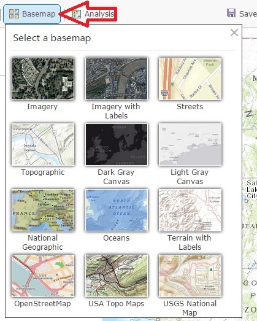Open the Analysis toolbar label
The image size is (257, 321).
click(99, 14)
